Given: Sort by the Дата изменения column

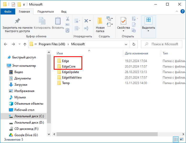Looking at the screenshot, I should [136, 53].
